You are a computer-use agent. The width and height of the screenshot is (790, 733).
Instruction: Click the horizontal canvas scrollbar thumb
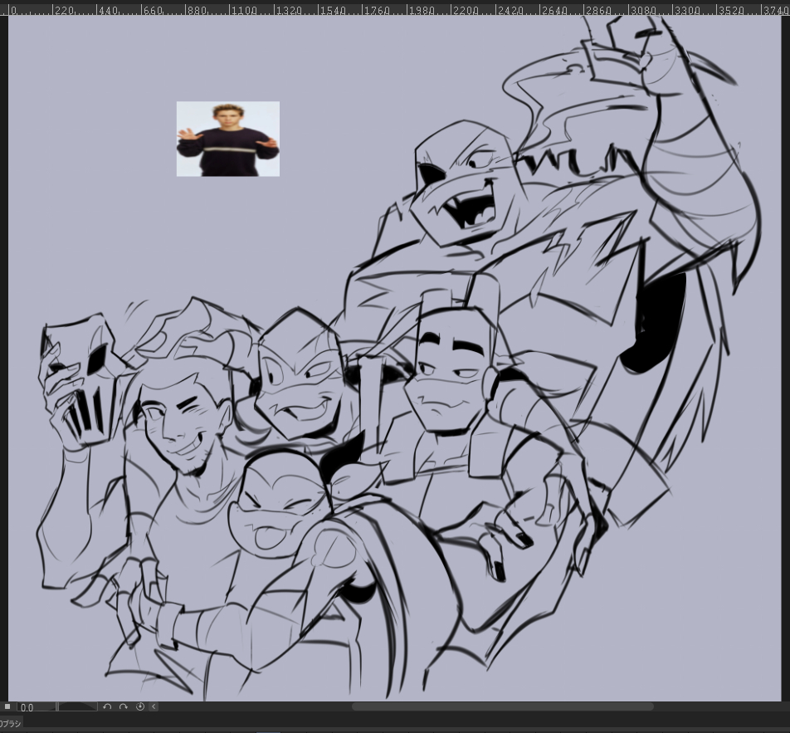[502, 706]
